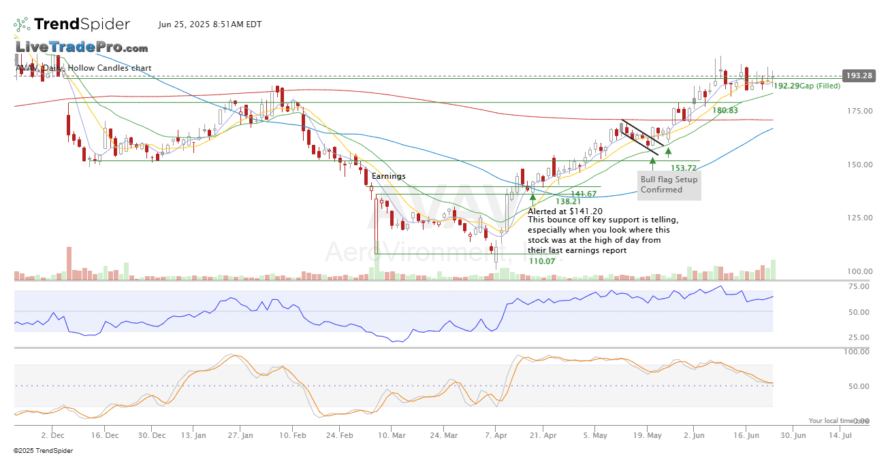The width and height of the screenshot is (890, 457).
Task: Click the green arrow above "Alerted at $141.20"
Action: 533,199
